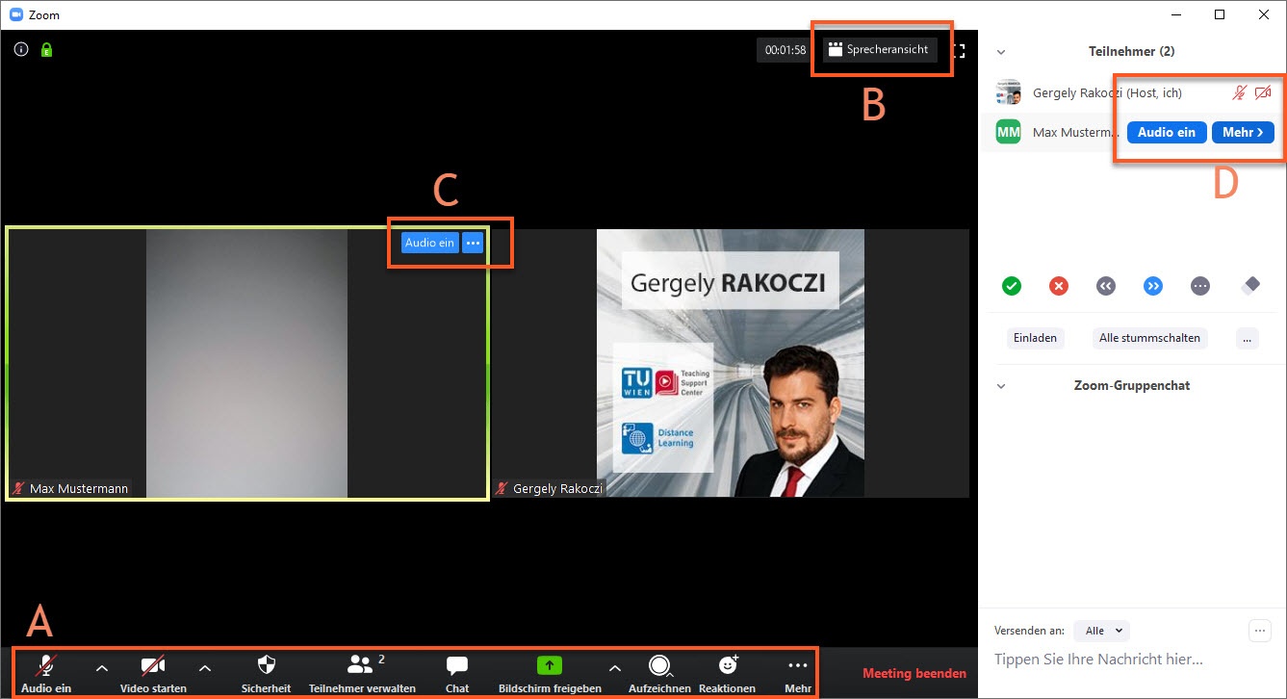The image size is (1287, 699).
Task: Collapse the Zoom-Gruppenchat chevron
Action: (x=1000, y=386)
